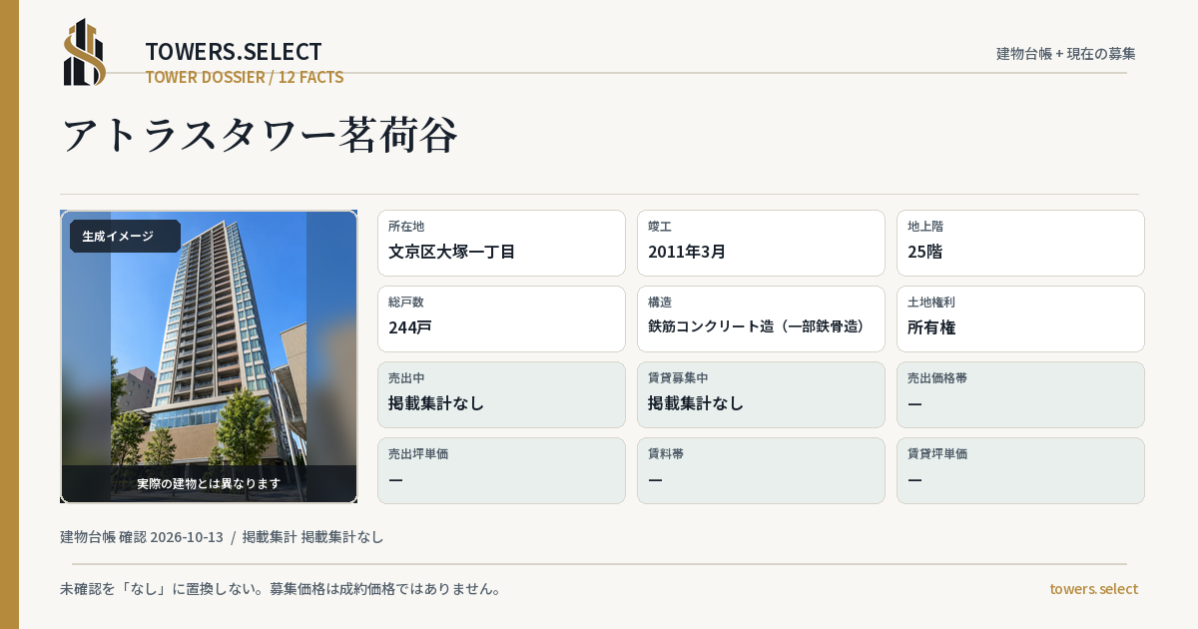Click the 賃貸坪単価 fact card
This screenshot has height=629, width=1198.
tap(1020, 470)
